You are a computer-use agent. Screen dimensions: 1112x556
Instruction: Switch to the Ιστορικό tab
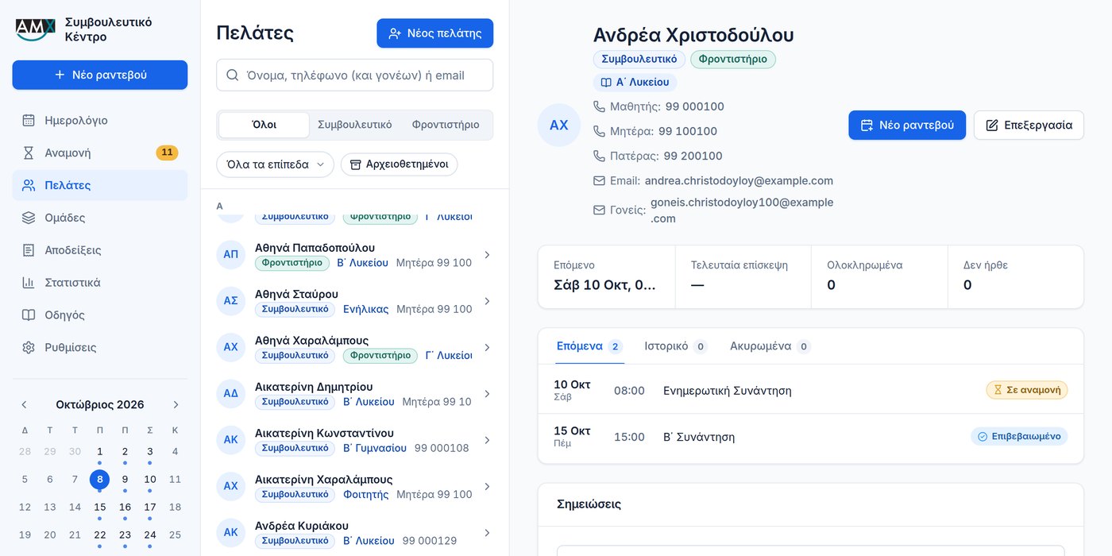point(676,346)
